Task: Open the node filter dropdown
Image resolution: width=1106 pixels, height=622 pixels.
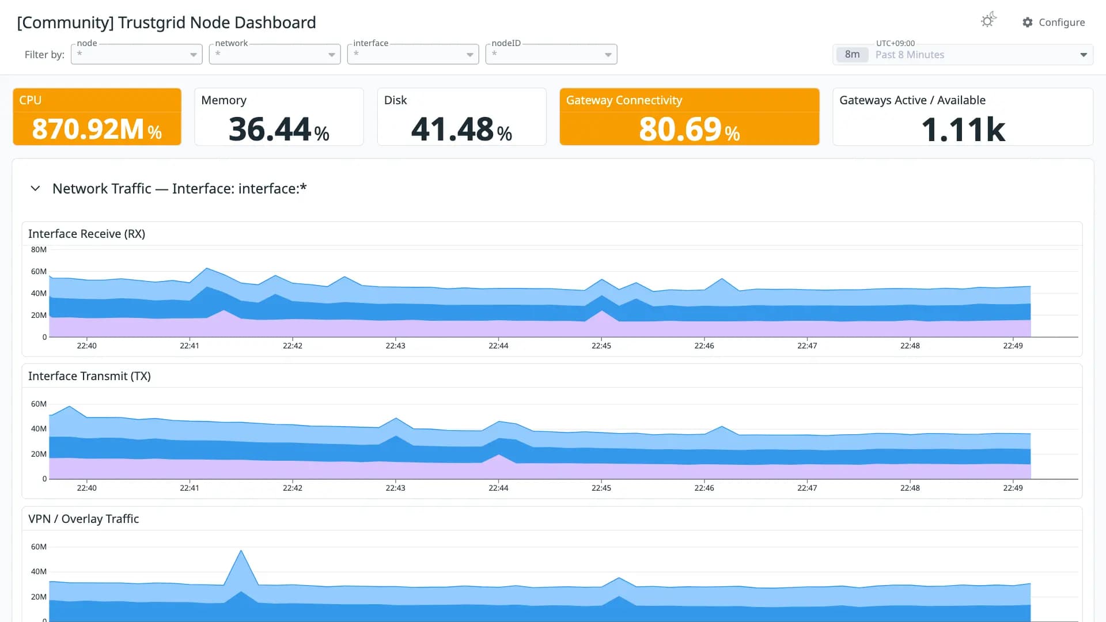Action: (x=137, y=54)
